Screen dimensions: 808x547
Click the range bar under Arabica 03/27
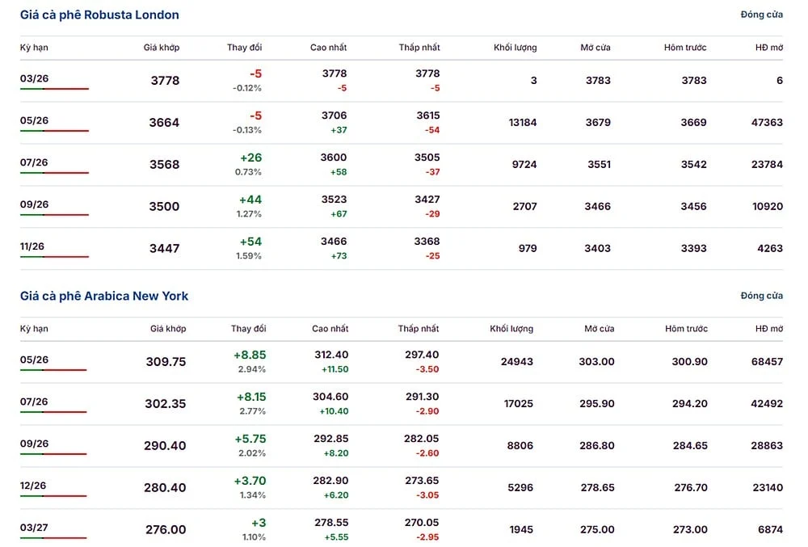point(53,537)
